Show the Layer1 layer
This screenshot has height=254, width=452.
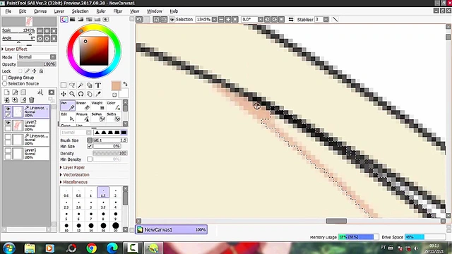[x=8, y=150]
